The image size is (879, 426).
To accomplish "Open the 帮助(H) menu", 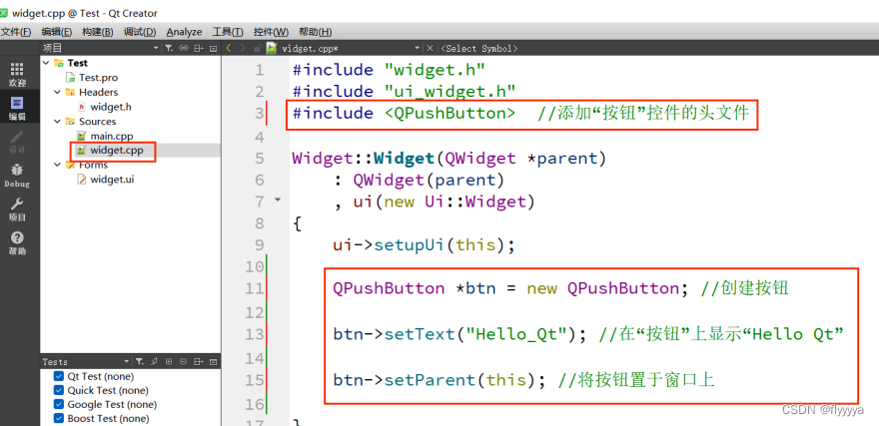I will tap(315, 32).
